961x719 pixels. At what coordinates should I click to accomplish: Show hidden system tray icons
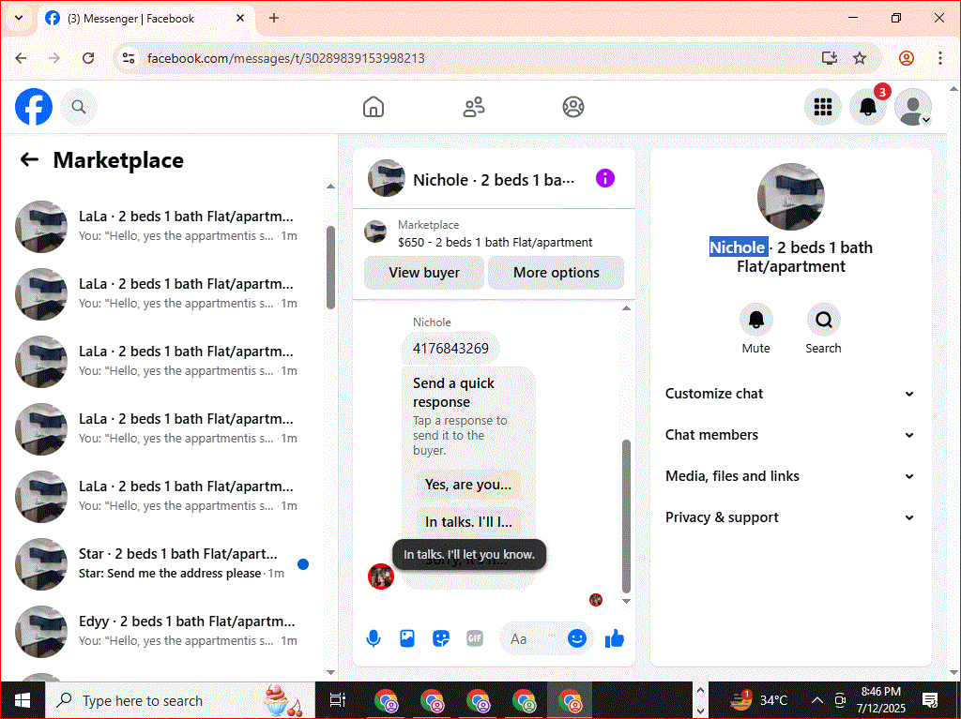(x=817, y=700)
